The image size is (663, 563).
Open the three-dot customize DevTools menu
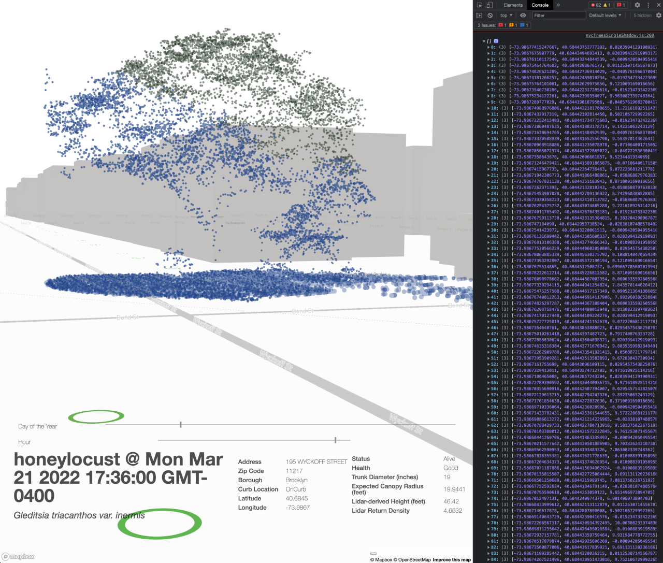[649, 5]
